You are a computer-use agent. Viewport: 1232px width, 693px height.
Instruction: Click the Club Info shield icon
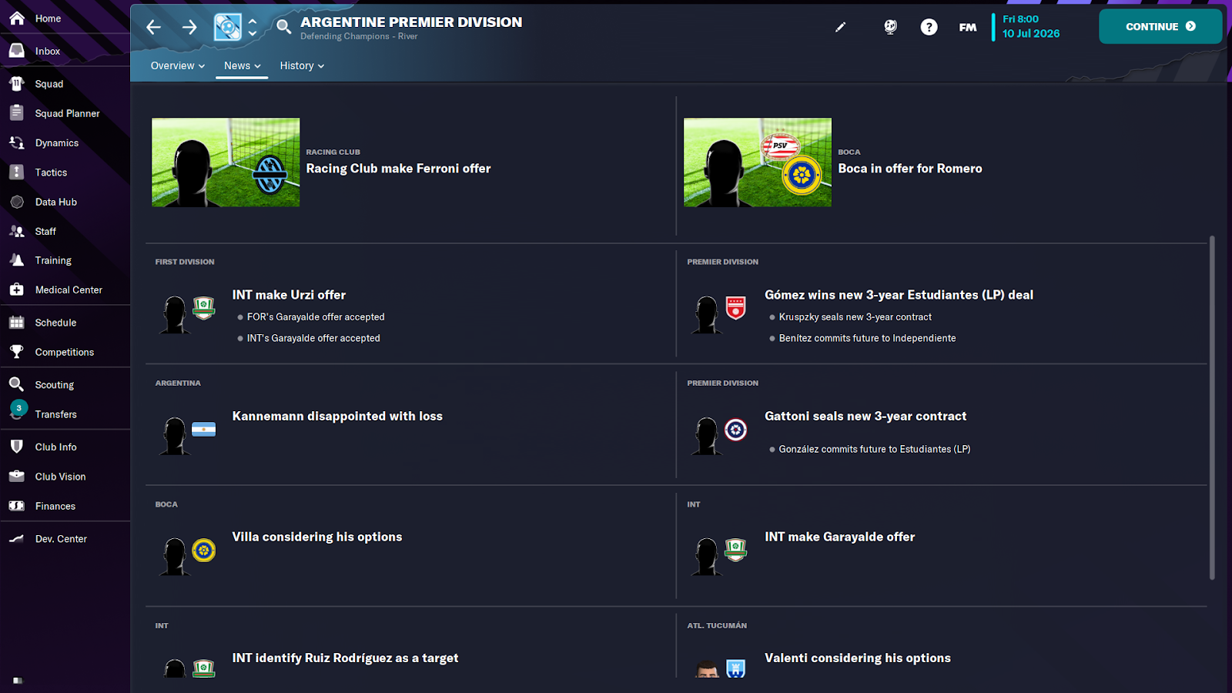(x=17, y=447)
